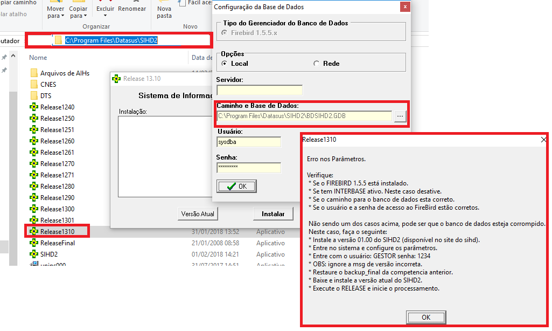The width and height of the screenshot is (552, 331).
Task: Confirm database settings with the OK button
Action: (x=236, y=186)
